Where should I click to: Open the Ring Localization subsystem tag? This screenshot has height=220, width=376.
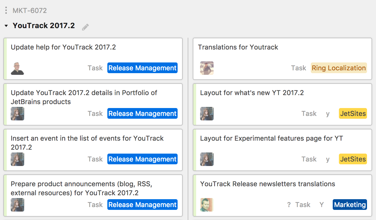click(x=339, y=68)
